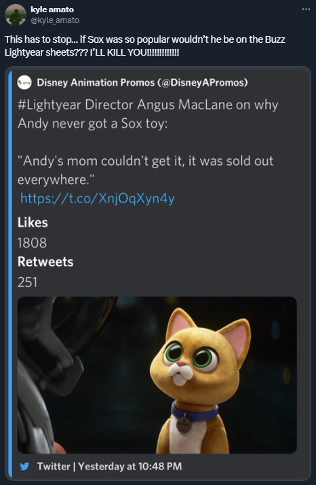Open Disney Animation Promos (@DisneyAPromos) author link
This screenshot has height=485, width=316.
[x=142, y=83]
